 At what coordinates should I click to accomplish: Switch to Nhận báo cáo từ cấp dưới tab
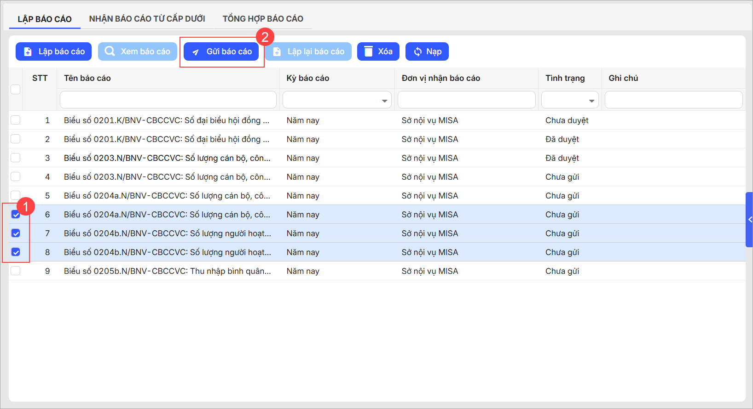coord(147,19)
